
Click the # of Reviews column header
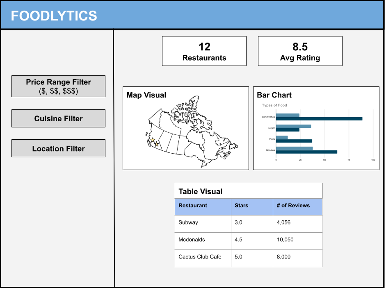click(x=293, y=205)
